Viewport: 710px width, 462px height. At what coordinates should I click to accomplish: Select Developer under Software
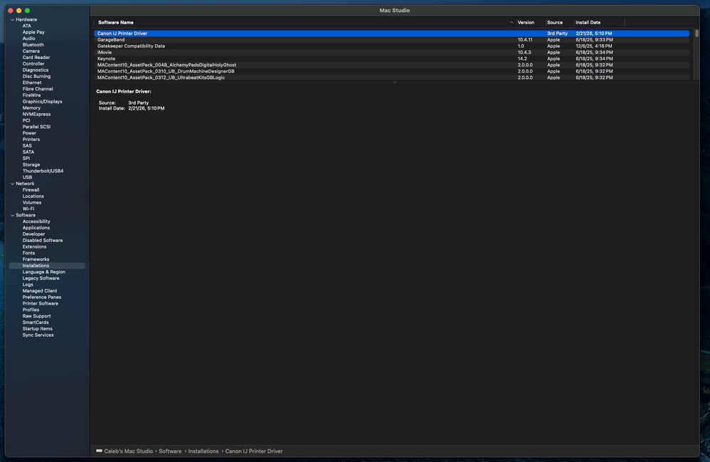[x=33, y=234]
